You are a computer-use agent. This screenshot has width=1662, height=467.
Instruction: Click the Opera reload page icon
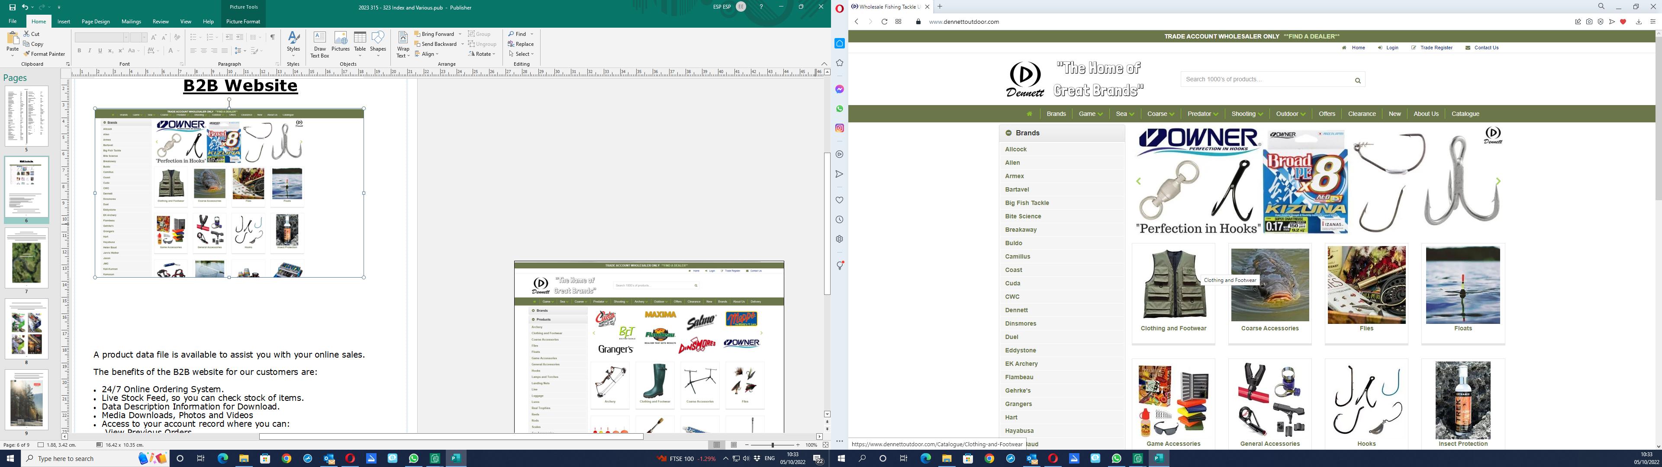[884, 22]
